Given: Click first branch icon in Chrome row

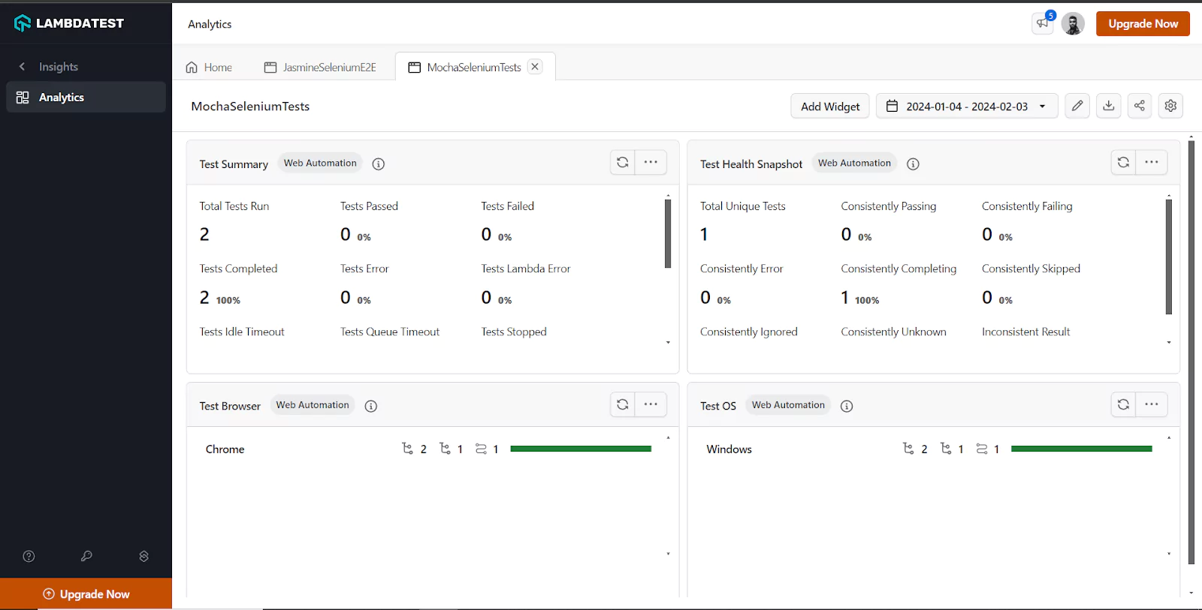Looking at the screenshot, I should point(407,449).
